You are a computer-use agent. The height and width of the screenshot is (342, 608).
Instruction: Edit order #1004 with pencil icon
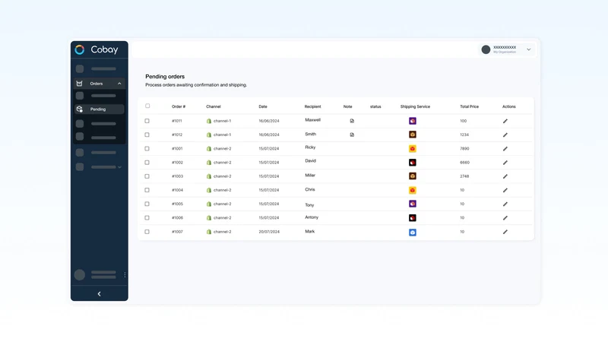(x=505, y=191)
